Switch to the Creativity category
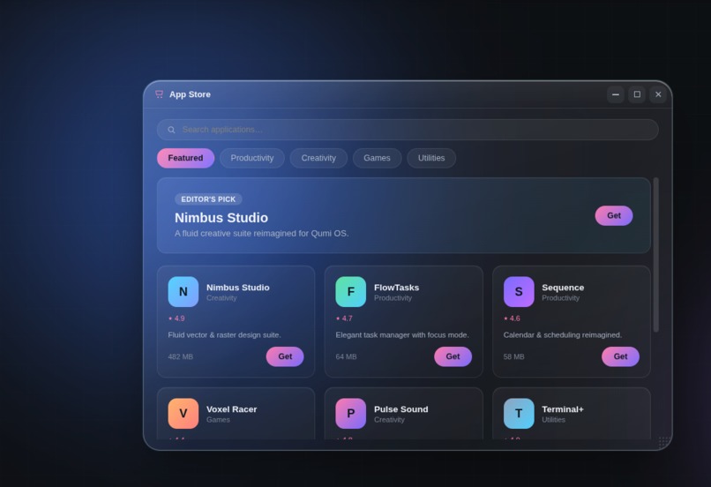711x487 pixels. [x=318, y=158]
